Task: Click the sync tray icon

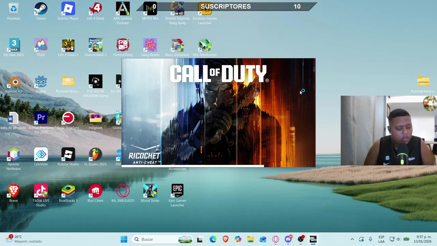Action: point(361,239)
